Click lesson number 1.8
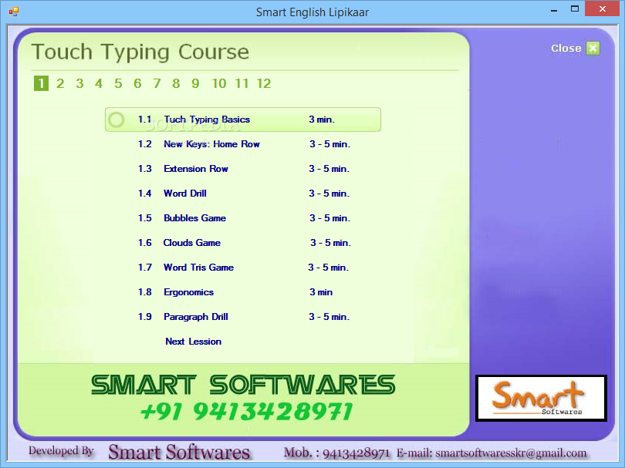The image size is (625, 468). coord(145,292)
